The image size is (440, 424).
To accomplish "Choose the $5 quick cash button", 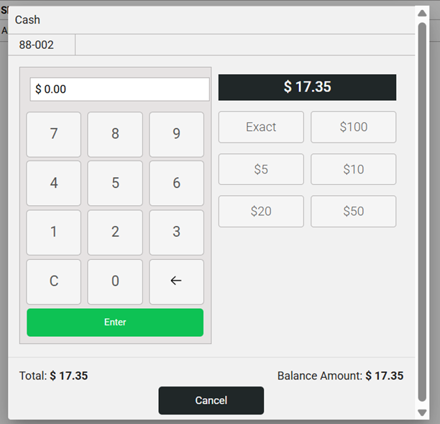I will (x=261, y=169).
